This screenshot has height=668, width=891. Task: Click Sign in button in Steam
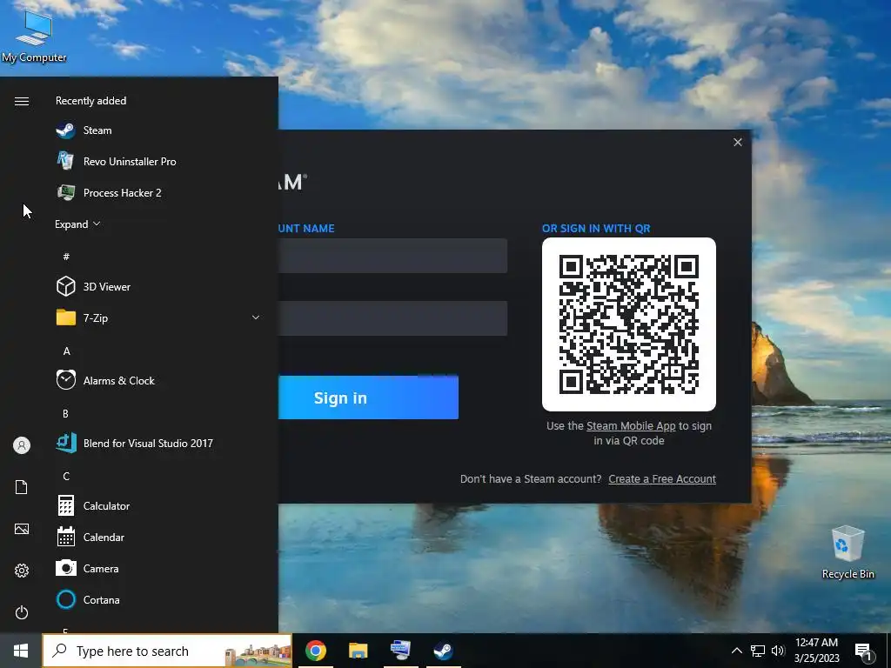pyautogui.click(x=368, y=397)
